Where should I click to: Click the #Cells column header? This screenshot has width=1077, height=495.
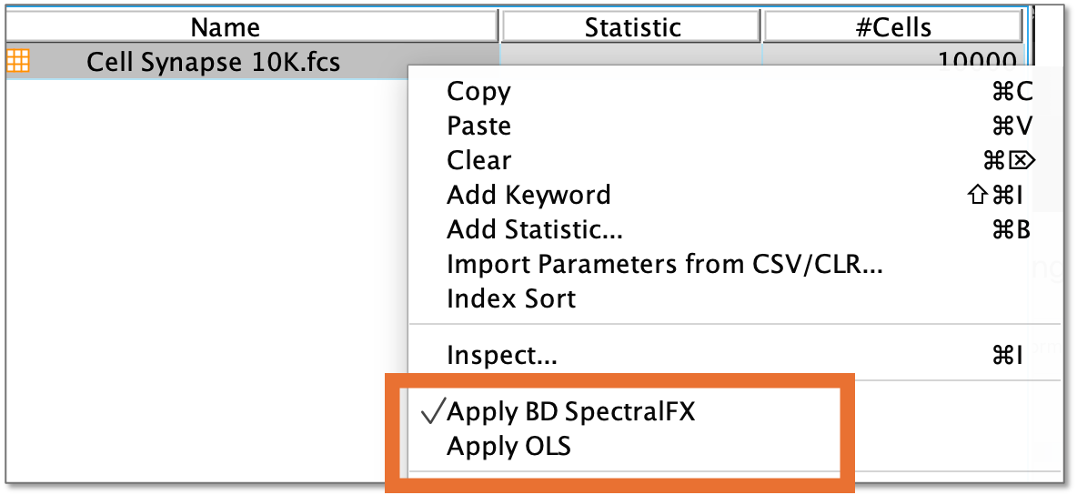[x=891, y=27]
